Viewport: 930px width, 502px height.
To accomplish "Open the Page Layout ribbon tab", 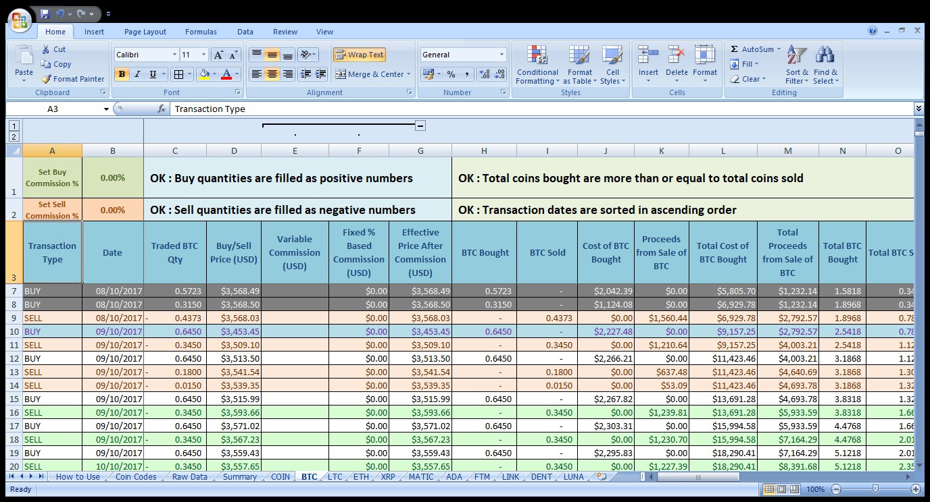I will pyautogui.click(x=145, y=32).
